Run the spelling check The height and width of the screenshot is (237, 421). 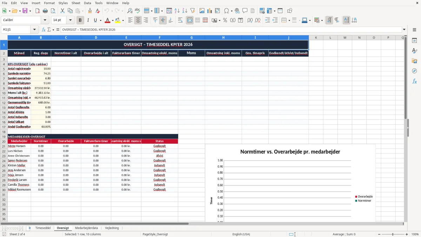[138, 11]
